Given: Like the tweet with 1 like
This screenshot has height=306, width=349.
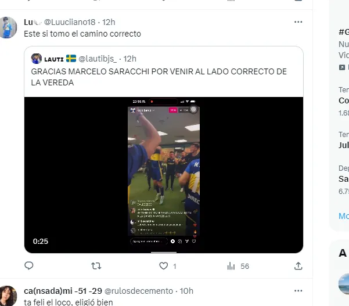Looking at the screenshot, I should point(164,266).
